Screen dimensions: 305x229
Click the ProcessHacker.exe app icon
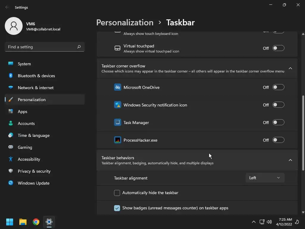point(118,140)
